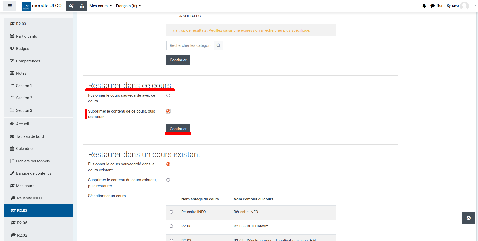Focus the Rechercher les catégories search field
478x241 pixels.
(x=190, y=45)
